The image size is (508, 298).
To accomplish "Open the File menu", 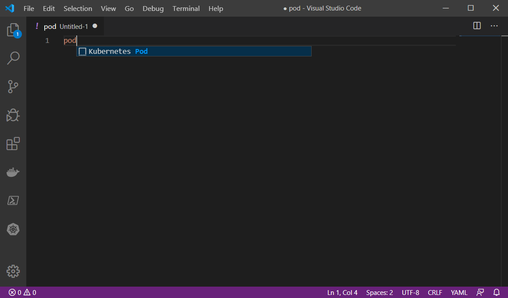I will coord(28,8).
